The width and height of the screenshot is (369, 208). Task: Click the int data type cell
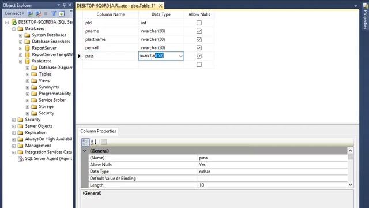tap(161, 23)
